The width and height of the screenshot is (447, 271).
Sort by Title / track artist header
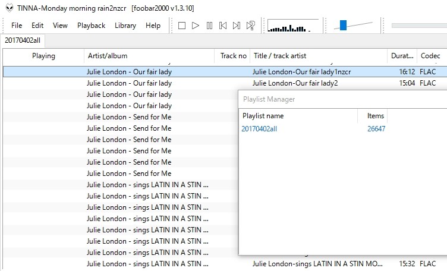click(x=319, y=56)
